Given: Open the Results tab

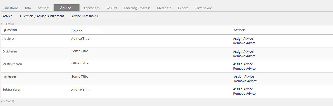Looking at the screenshot, I should (112, 8).
